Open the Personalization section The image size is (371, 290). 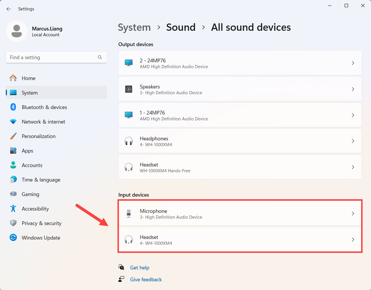click(39, 136)
